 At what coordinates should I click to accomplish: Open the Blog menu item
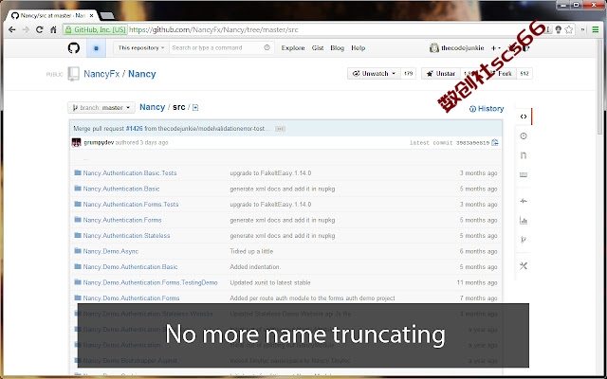pos(338,48)
